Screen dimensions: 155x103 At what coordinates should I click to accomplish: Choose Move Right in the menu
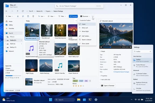coord(87,31)
